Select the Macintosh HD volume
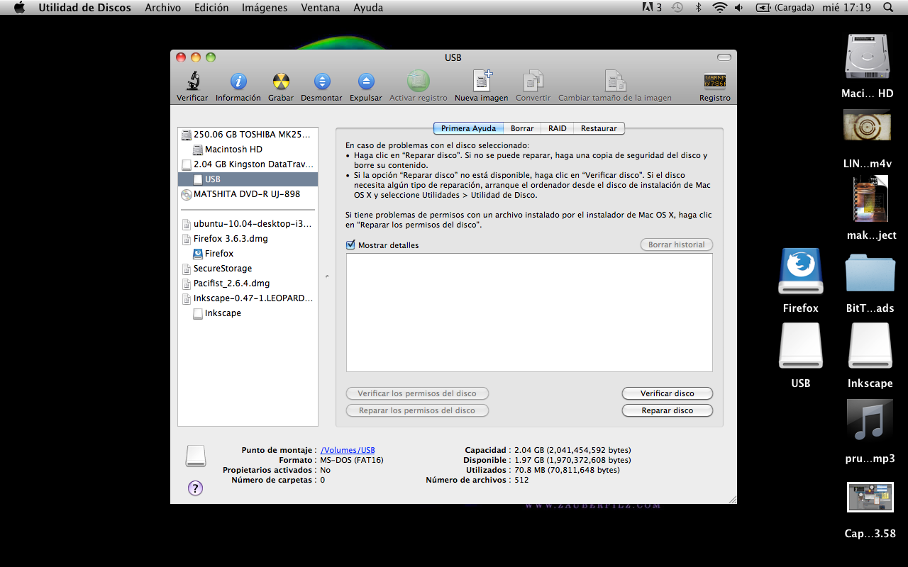This screenshot has width=908, height=567. pos(248,150)
